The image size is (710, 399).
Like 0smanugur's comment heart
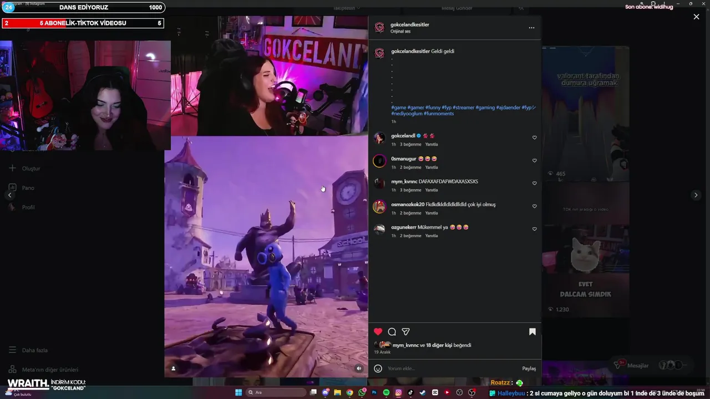[x=534, y=160]
